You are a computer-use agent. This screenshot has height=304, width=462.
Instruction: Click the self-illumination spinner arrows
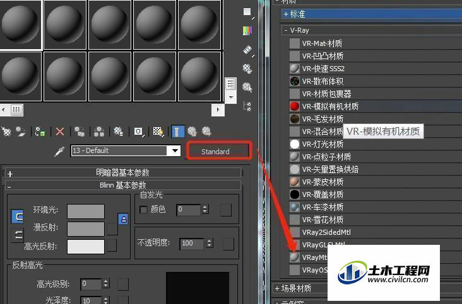[205, 210]
